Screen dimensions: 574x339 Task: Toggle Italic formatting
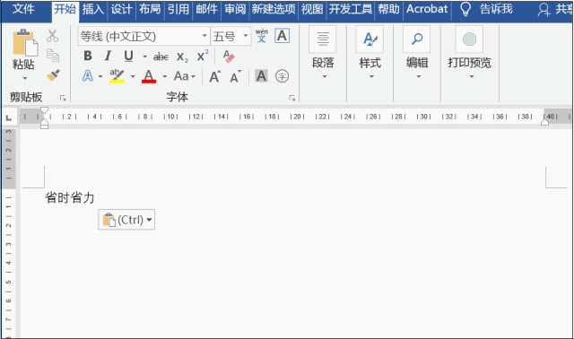coord(108,56)
